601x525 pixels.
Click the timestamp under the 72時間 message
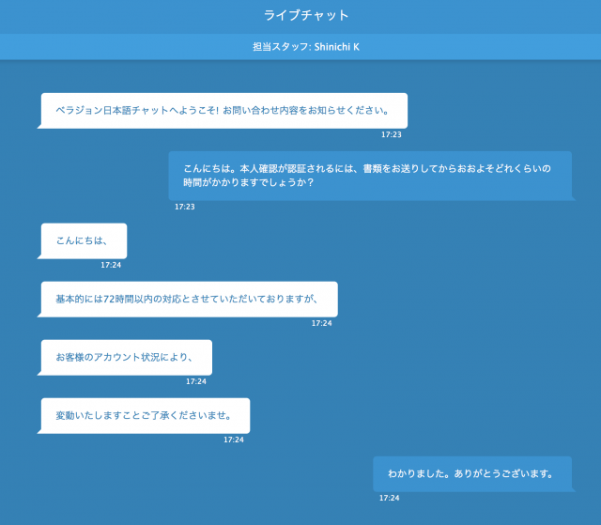click(x=321, y=323)
